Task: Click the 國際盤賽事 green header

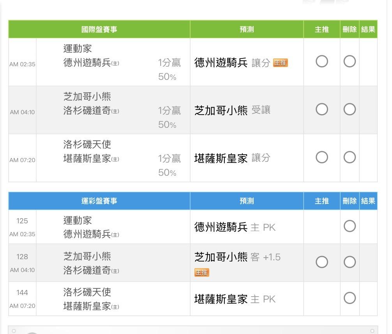Action: 99,29
